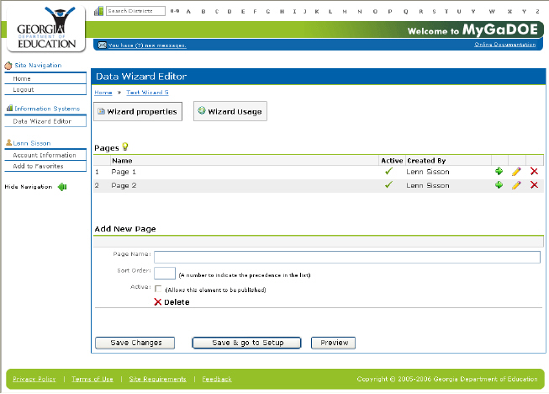Open the Terms of Use footer link
The image size is (549, 394).
click(92, 379)
